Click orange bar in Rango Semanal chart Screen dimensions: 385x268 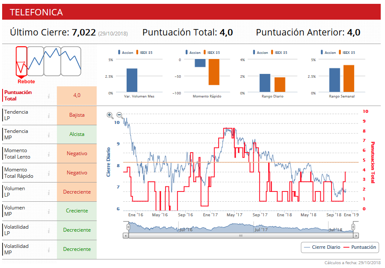coord(349,79)
